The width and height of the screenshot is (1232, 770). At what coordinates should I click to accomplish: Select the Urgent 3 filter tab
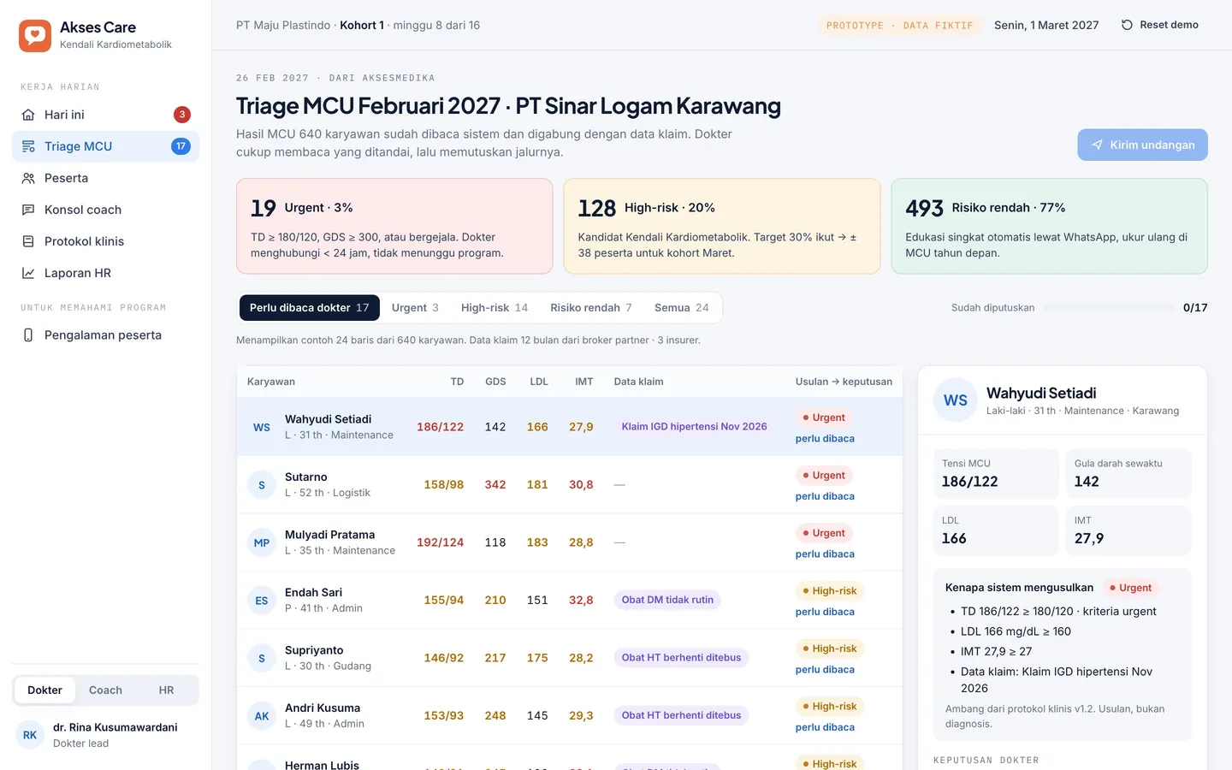pyautogui.click(x=415, y=308)
